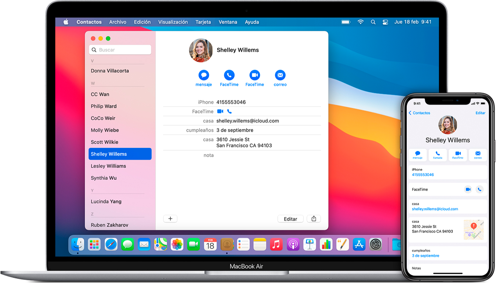496x286 pixels.
Task: Click the share icon next to Editar
Action: tap(314, 219)
